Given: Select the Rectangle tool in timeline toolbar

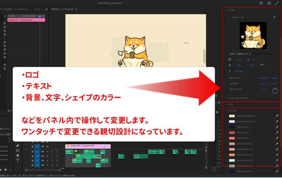Looking at the screenshot, I should [x=18, y=151].
